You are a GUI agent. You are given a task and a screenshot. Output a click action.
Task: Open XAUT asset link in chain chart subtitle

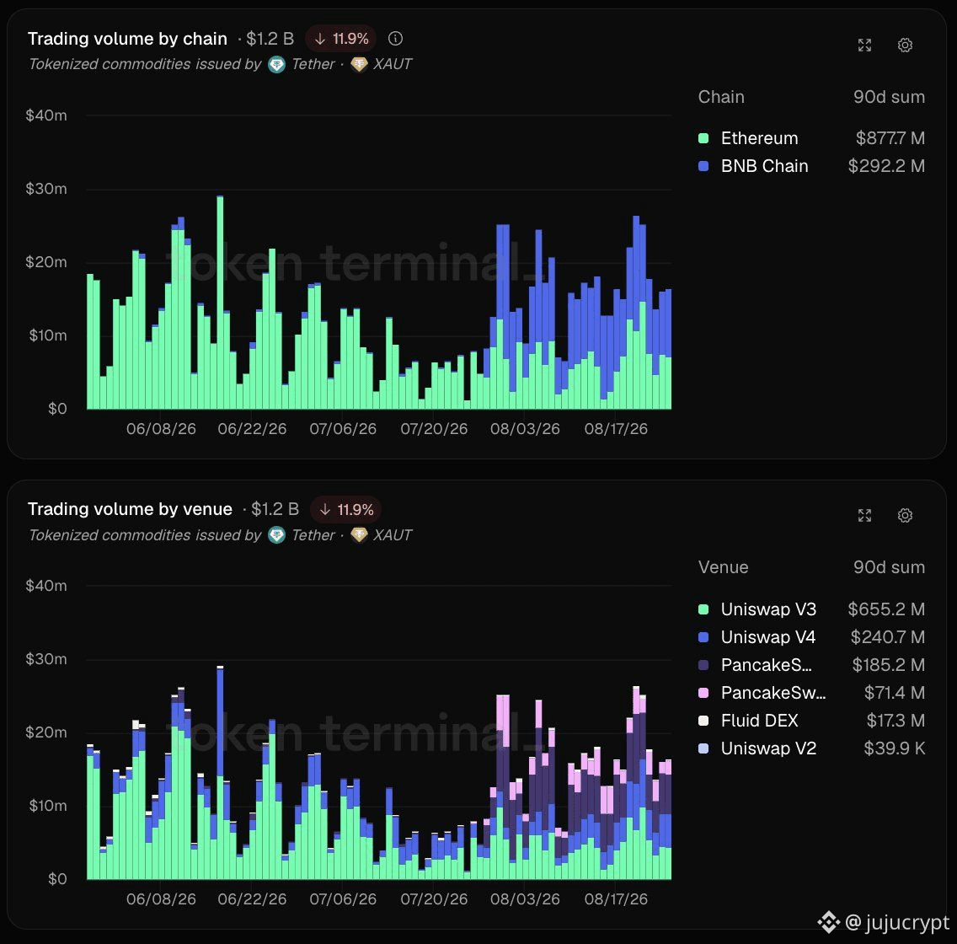point(393,64)
